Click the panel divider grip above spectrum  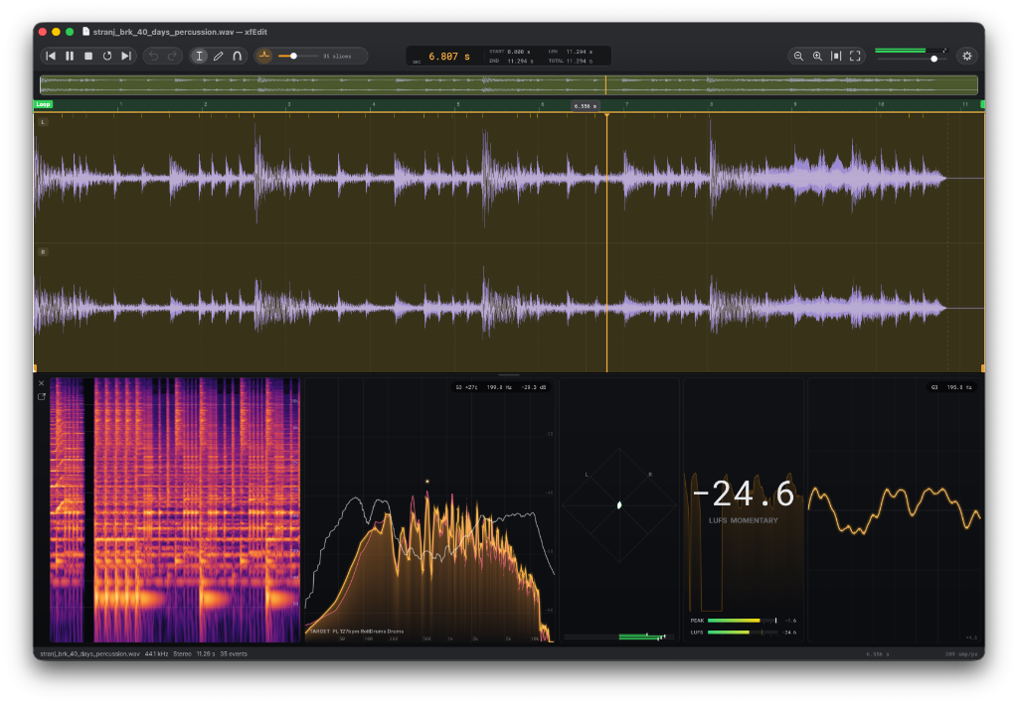coord(509,374)
